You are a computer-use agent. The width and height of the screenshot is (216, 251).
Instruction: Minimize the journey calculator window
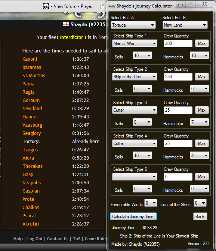pyautogui.click(x=180, y=4)
